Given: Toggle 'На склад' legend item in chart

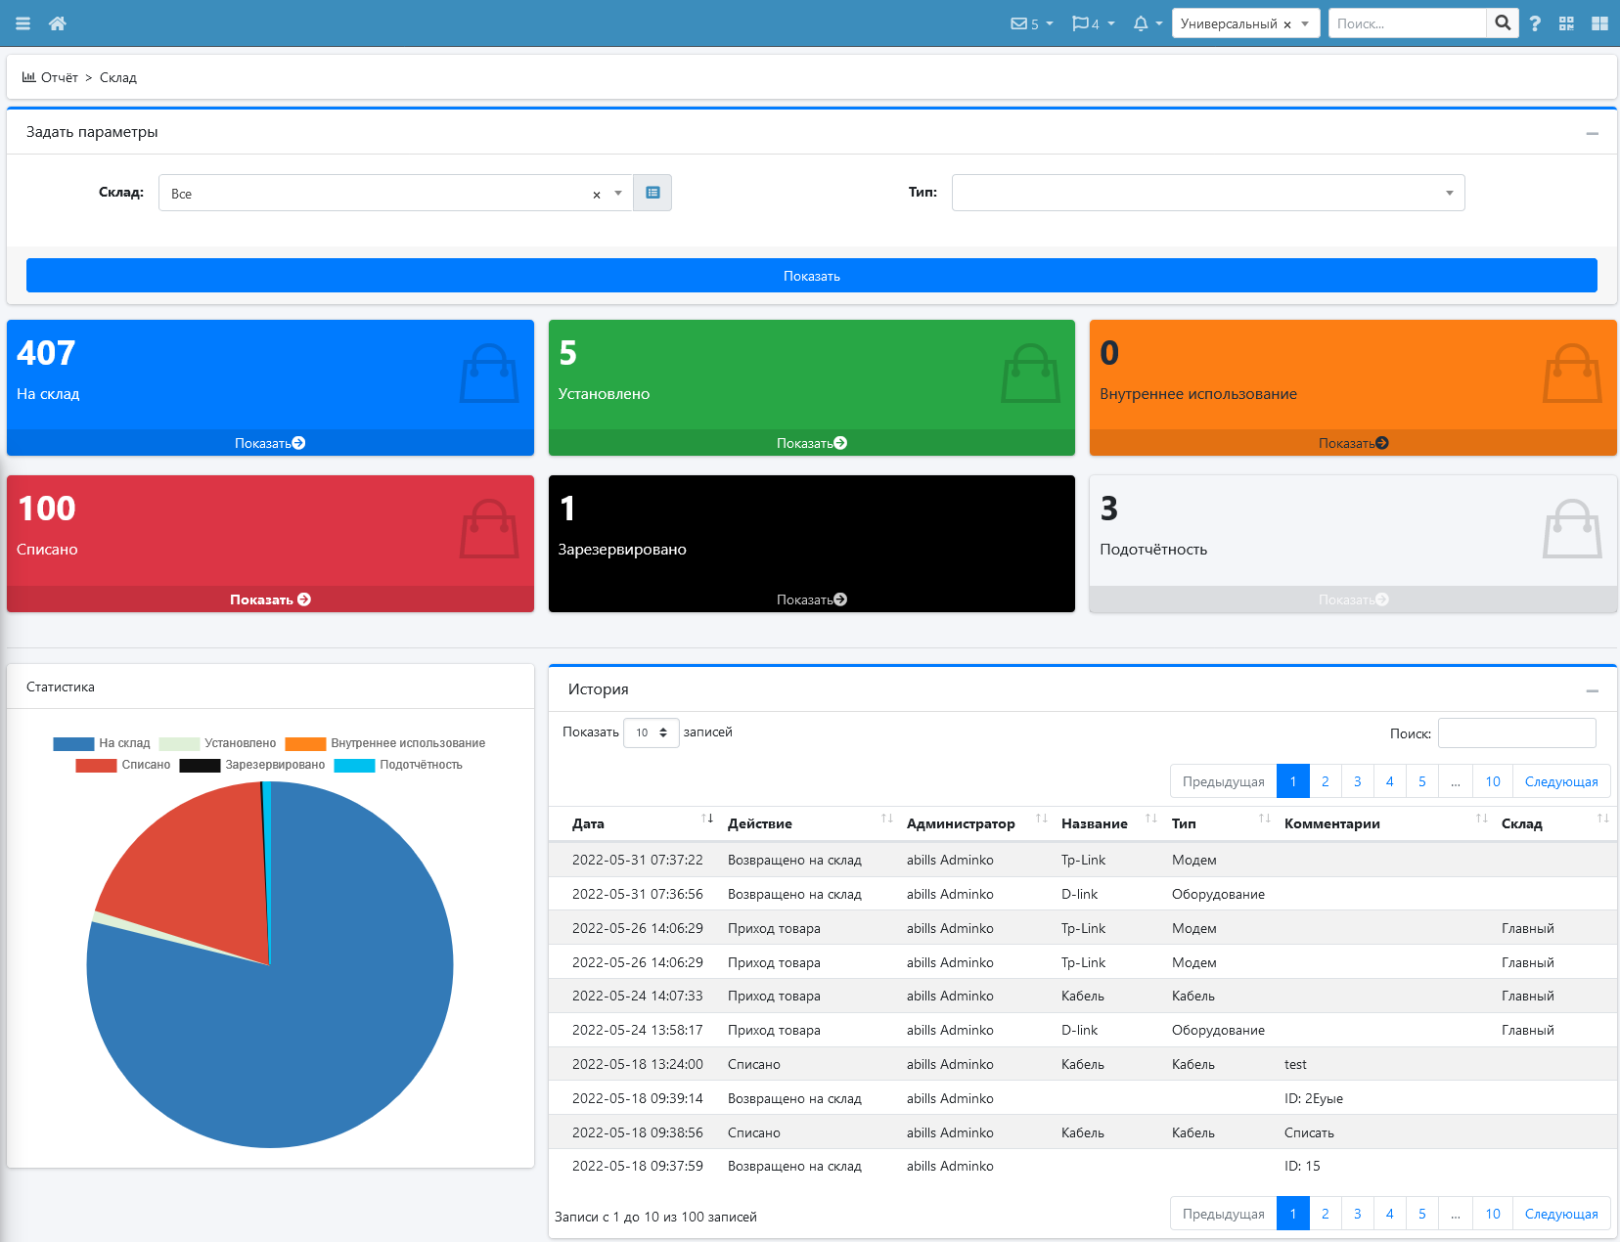Looking at the screenshot, I should [103, 743].
